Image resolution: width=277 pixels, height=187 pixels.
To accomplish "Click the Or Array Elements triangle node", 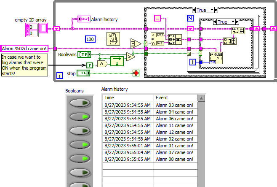I will tap(135, 43).
